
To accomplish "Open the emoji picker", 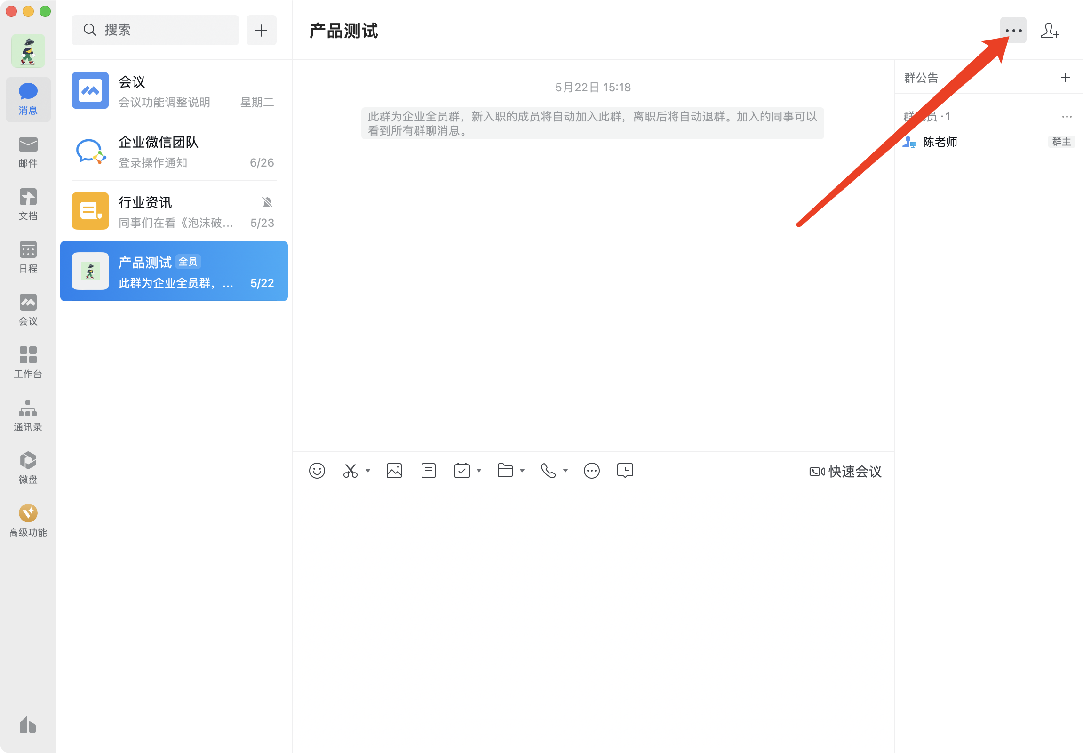I will click(x=317, y=471).
